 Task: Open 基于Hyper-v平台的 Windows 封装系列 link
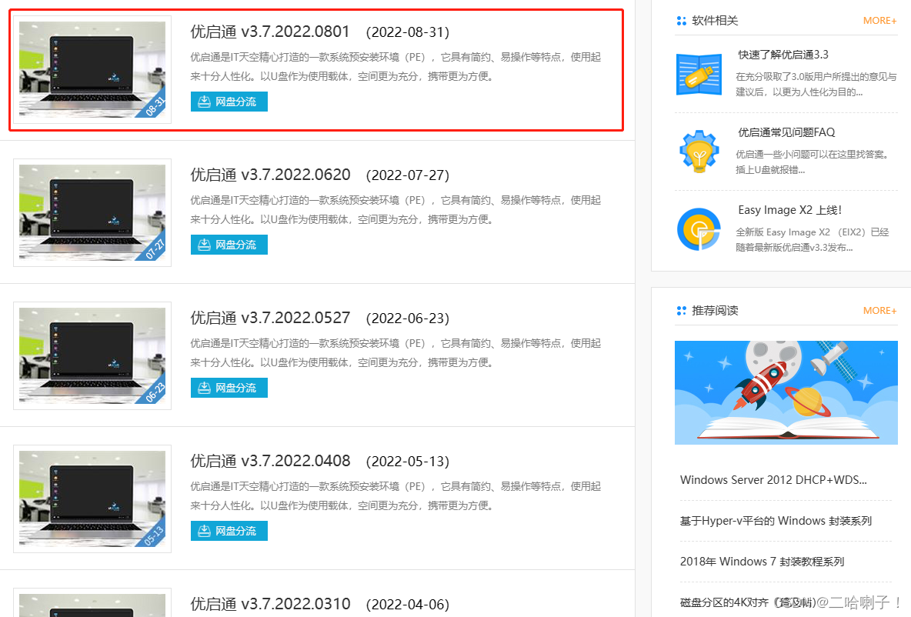(x=776, y=521)
